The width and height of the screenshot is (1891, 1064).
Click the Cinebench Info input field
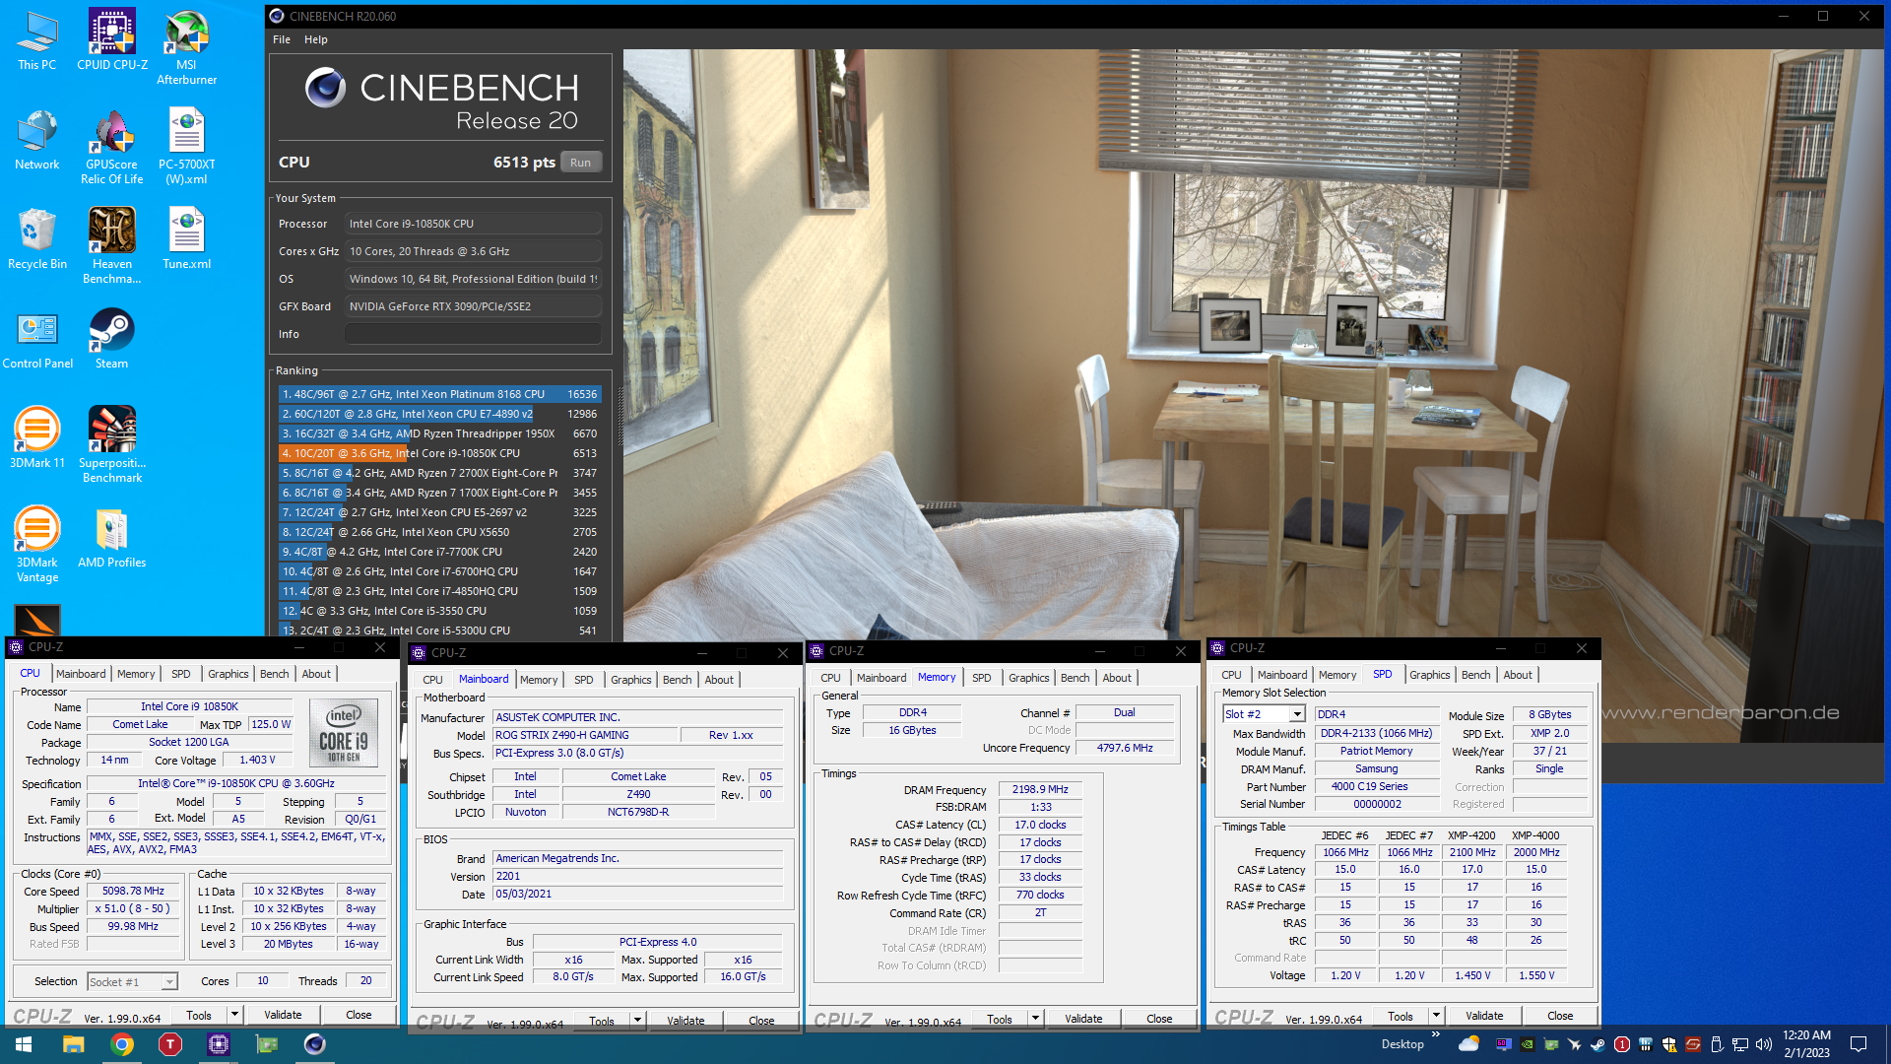[x=473, y=334]
